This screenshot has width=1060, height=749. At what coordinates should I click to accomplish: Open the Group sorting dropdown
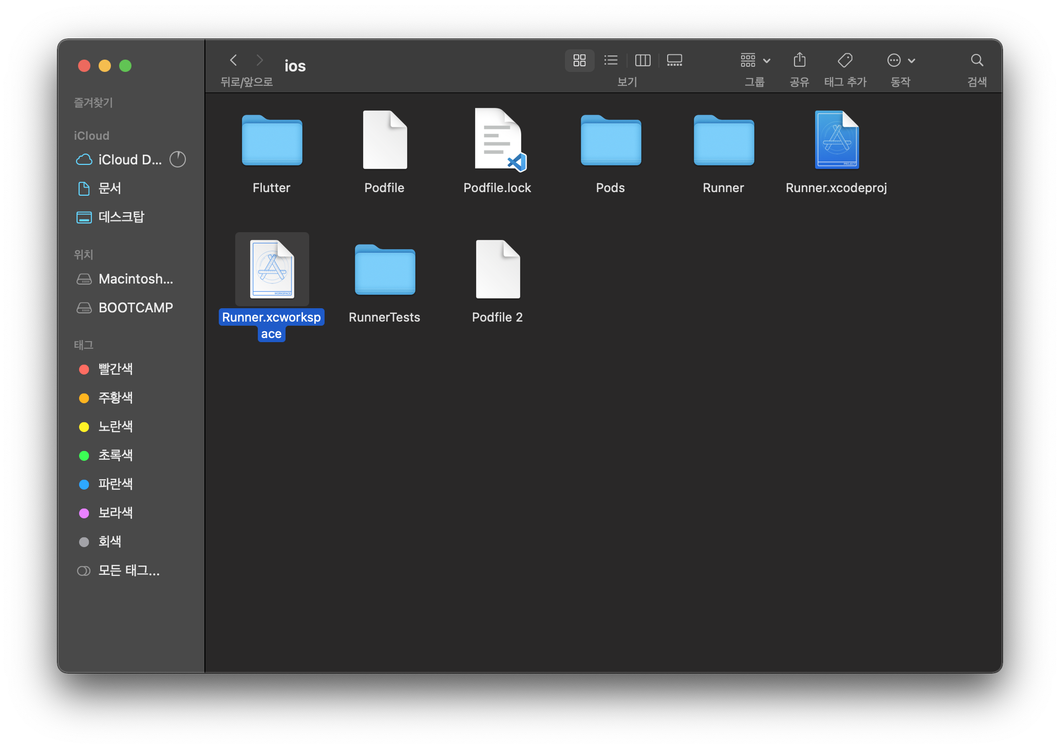755,60
